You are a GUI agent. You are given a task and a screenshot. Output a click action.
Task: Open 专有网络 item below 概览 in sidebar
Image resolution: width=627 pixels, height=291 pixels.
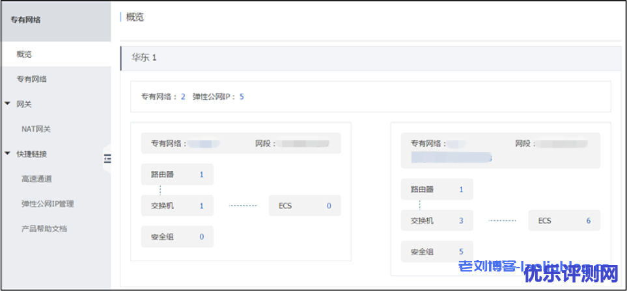click(32, 79)
